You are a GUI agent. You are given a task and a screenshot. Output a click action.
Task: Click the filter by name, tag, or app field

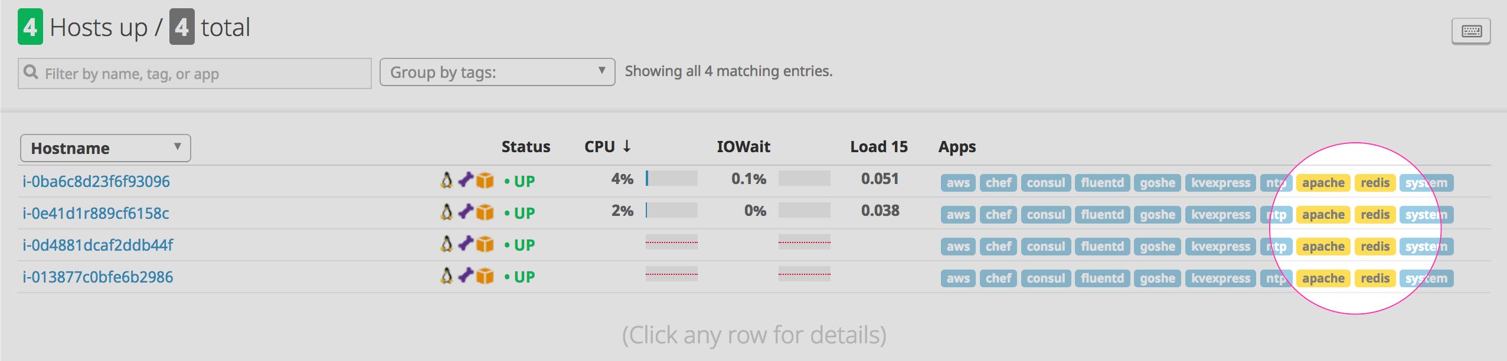pos(195,72)
